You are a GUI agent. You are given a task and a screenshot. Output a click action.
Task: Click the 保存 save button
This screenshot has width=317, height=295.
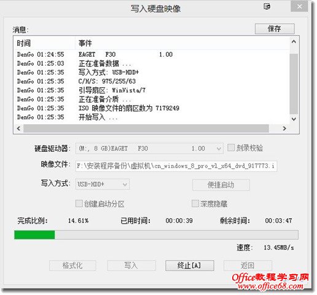[x=275, y=29]
